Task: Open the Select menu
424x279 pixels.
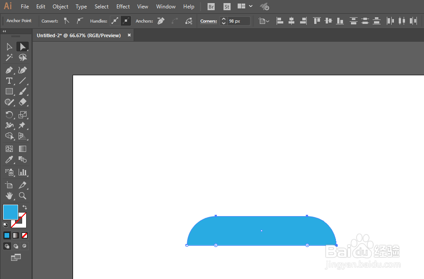Action: click(101, 7)
